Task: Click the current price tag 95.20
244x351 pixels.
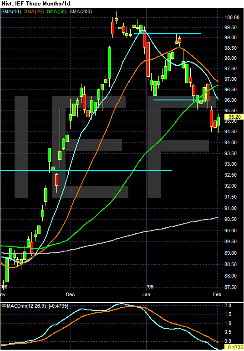Action: 234,117
